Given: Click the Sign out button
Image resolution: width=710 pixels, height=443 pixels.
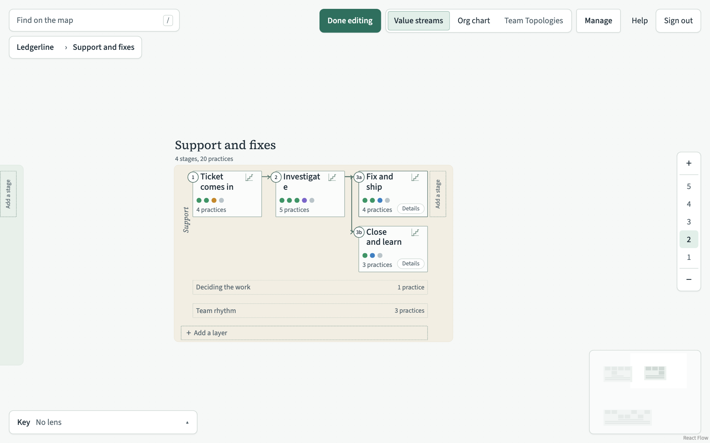Looking at the screenshot, I should [678, 21].
